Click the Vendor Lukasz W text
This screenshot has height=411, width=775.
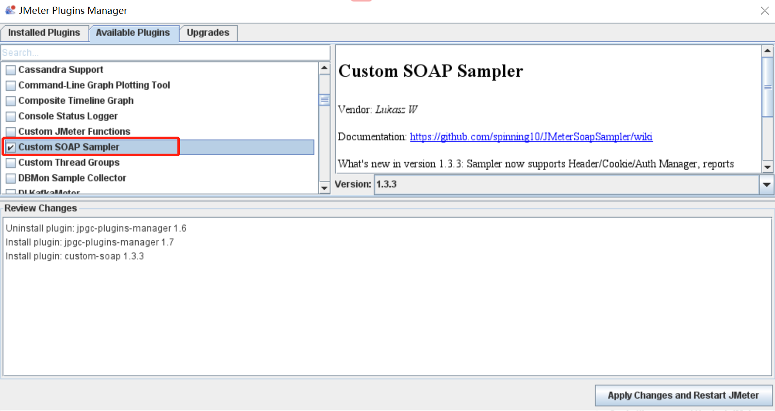[x=377, y=109]
